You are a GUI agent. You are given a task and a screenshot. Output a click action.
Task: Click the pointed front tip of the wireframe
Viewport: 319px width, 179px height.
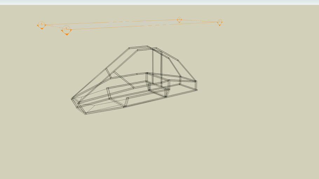pyautogui.click(x=72, y=99)
